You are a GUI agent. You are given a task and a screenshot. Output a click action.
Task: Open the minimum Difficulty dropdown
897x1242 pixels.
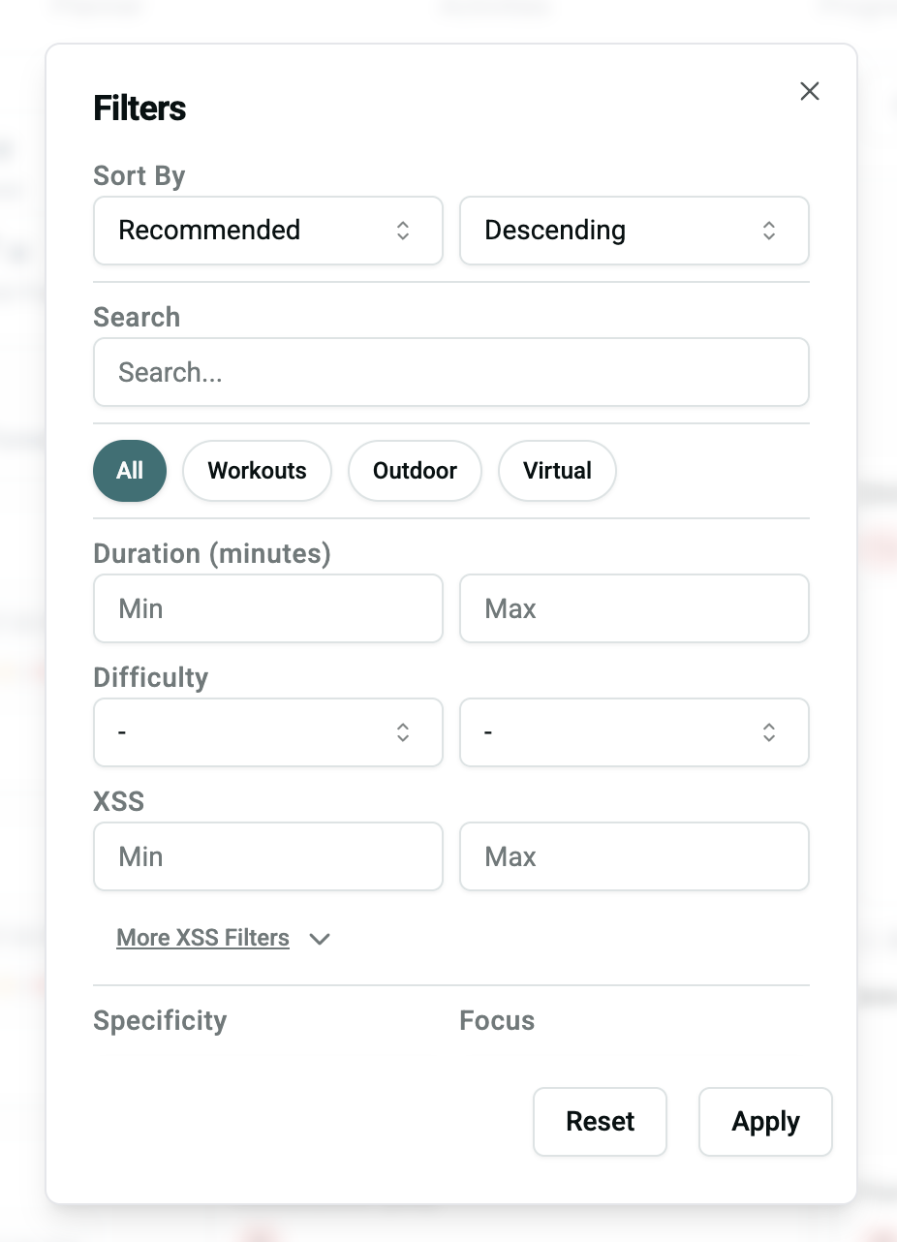pyautogui.click(x=267, y=732)
